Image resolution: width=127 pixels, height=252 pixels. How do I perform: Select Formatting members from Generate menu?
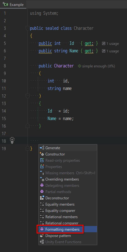click(x=68, y=229)
